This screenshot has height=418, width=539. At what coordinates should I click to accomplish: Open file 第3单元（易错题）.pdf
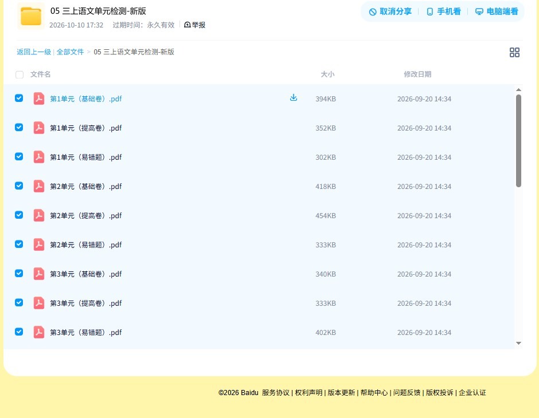[x=86, y=332]
